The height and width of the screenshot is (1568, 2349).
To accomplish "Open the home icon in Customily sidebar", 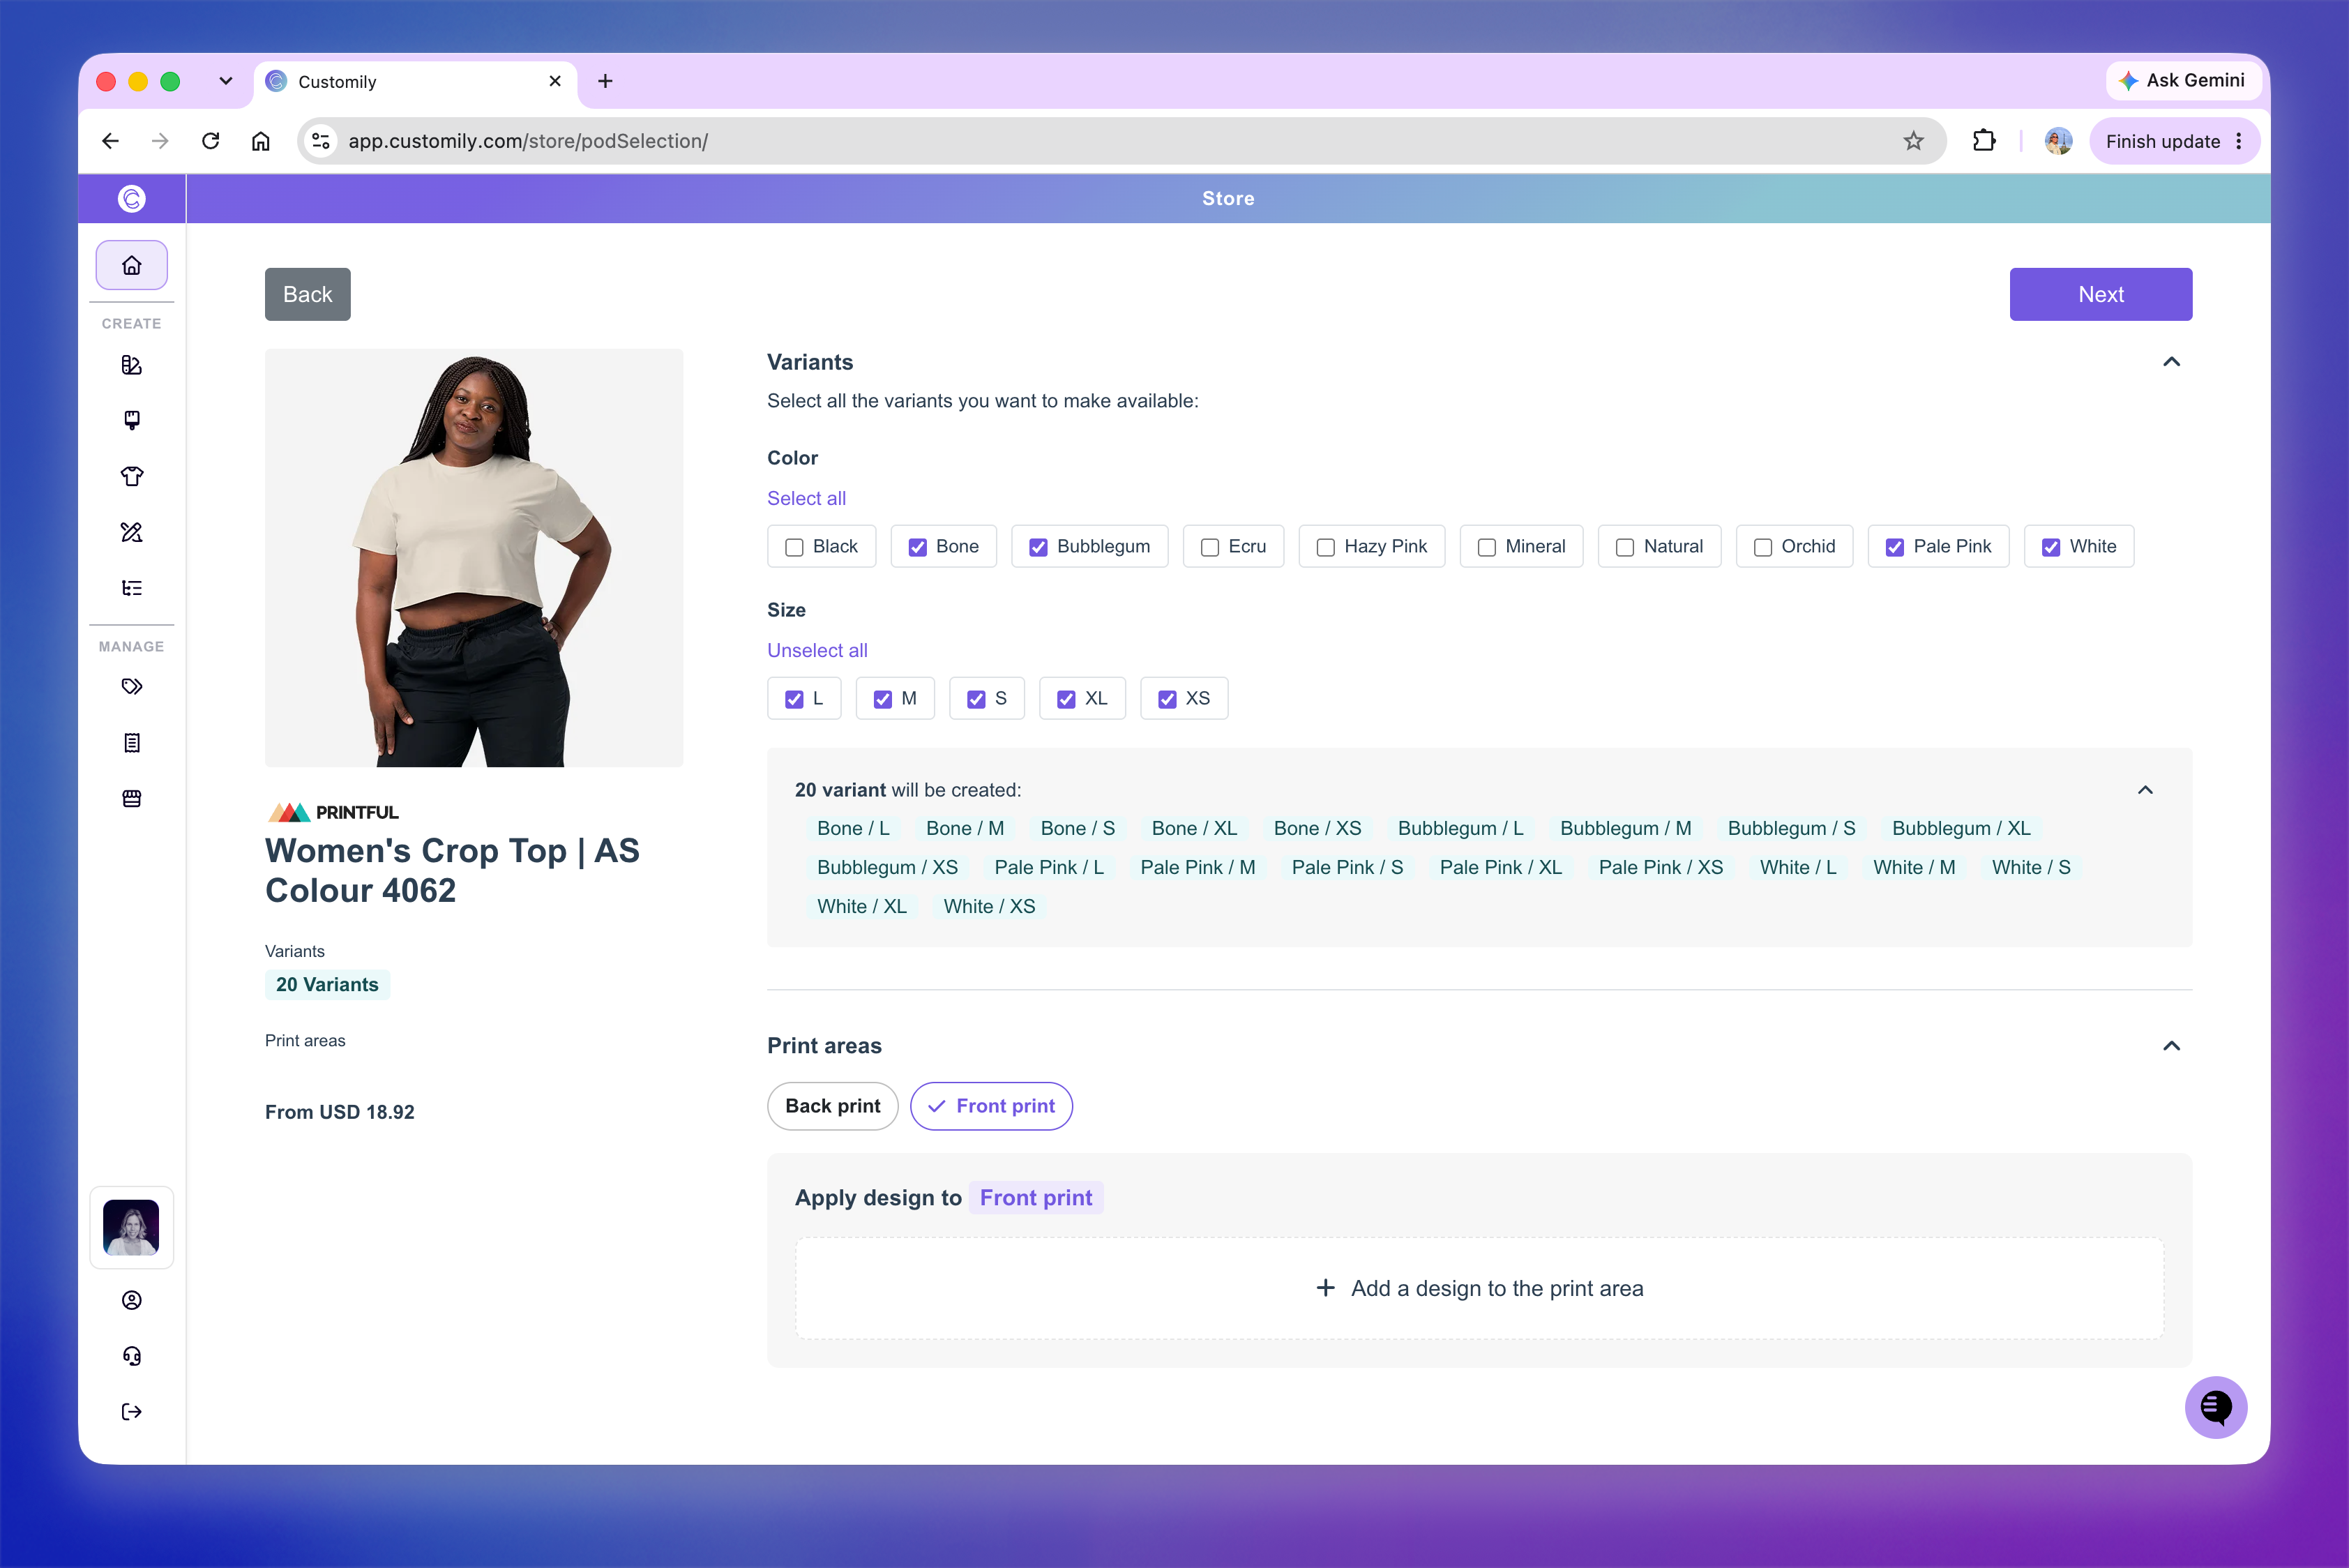I will 131,265.
